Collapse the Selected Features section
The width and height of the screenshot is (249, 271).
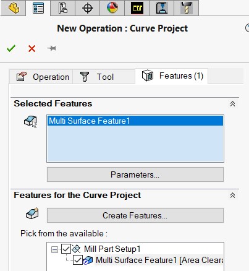(232, 104)
